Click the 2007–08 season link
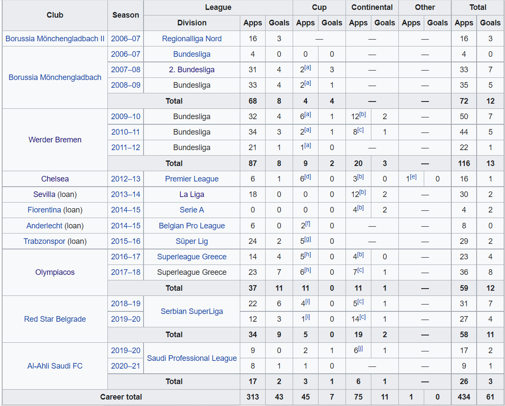Image resolution: width=505 pixels, height=406 pixels. pyautogui.click(x=125, y=70)
